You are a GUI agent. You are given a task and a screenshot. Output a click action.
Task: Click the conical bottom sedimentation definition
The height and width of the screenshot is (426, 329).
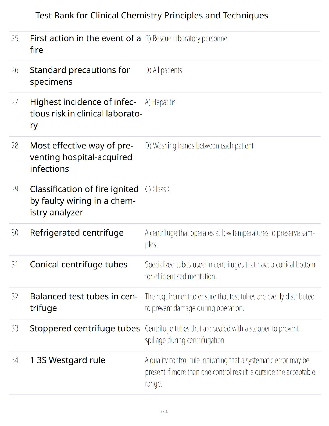pos(230,270)
